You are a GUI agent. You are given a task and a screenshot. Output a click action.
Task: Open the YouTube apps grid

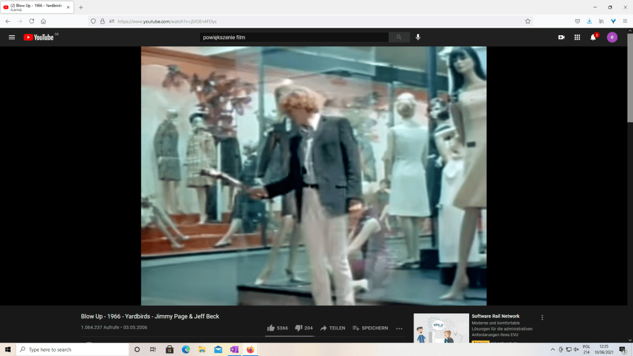[x=577, y=37]
